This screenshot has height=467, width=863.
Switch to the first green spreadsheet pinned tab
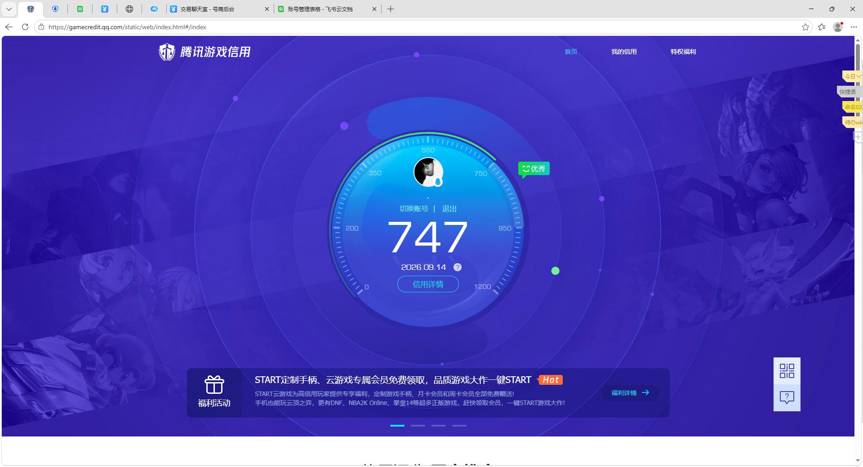(x=80, y=9)
